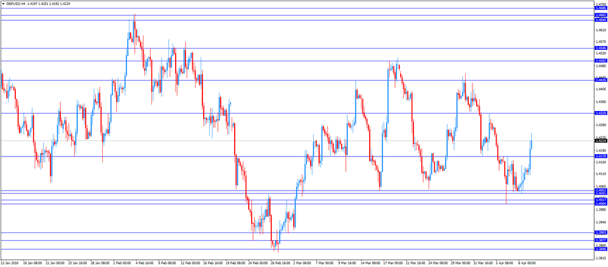This screenshot has width=608, height=267.
Task: Click the small triangle before GBPUSD,H4 title
Action: (3, 2)
